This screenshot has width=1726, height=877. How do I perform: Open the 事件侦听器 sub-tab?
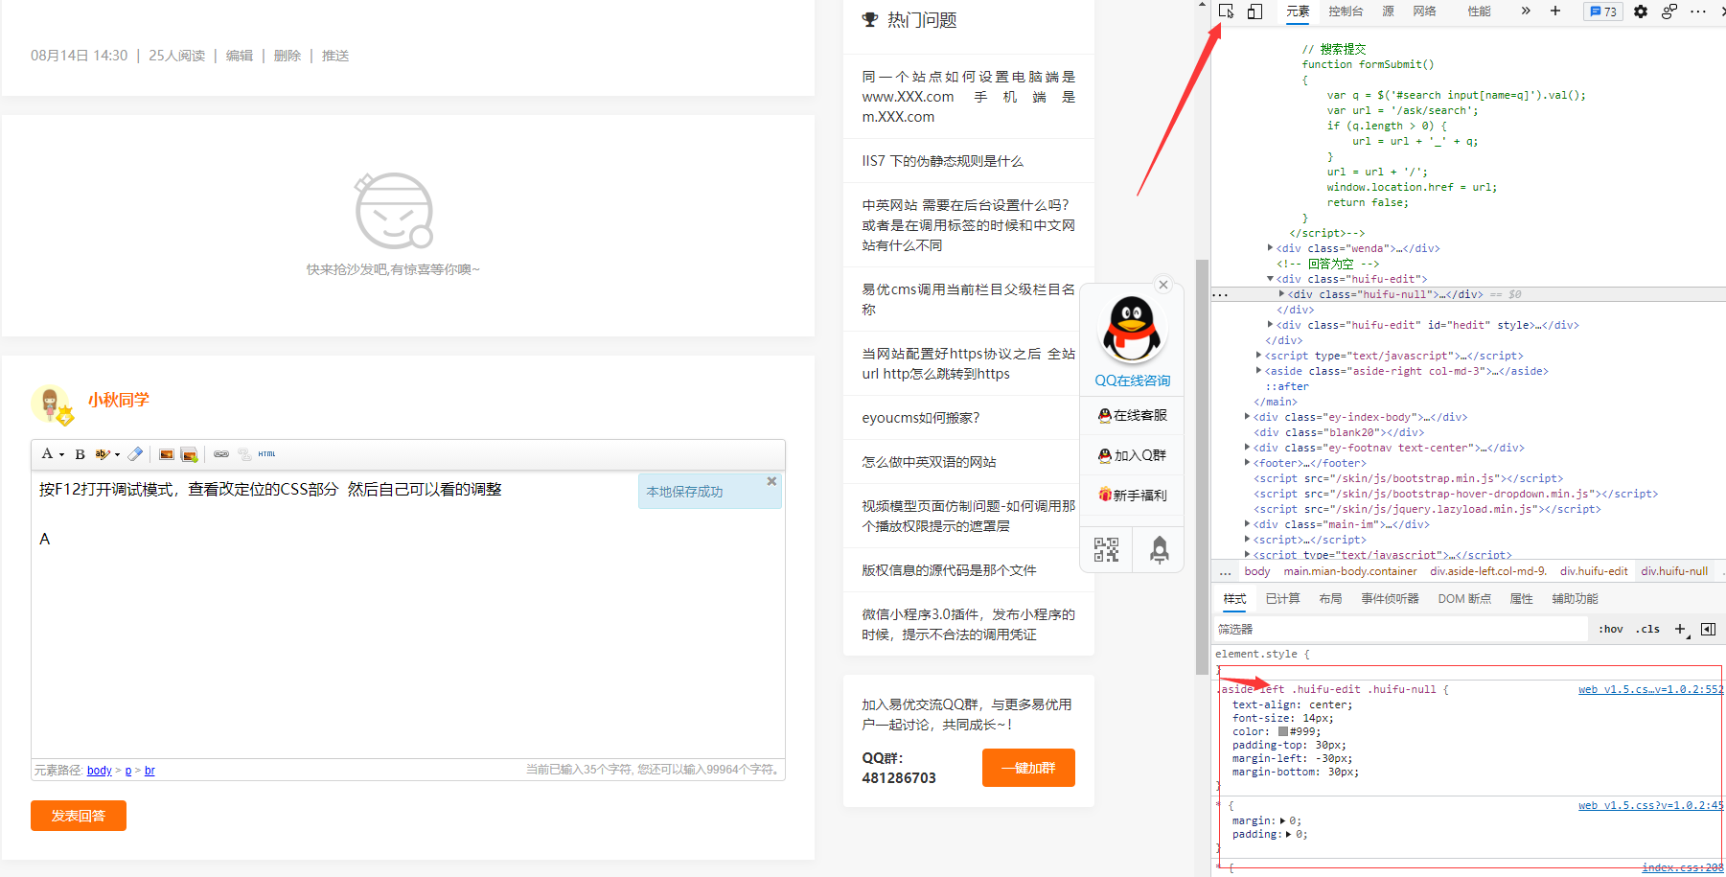[1390, 599]
